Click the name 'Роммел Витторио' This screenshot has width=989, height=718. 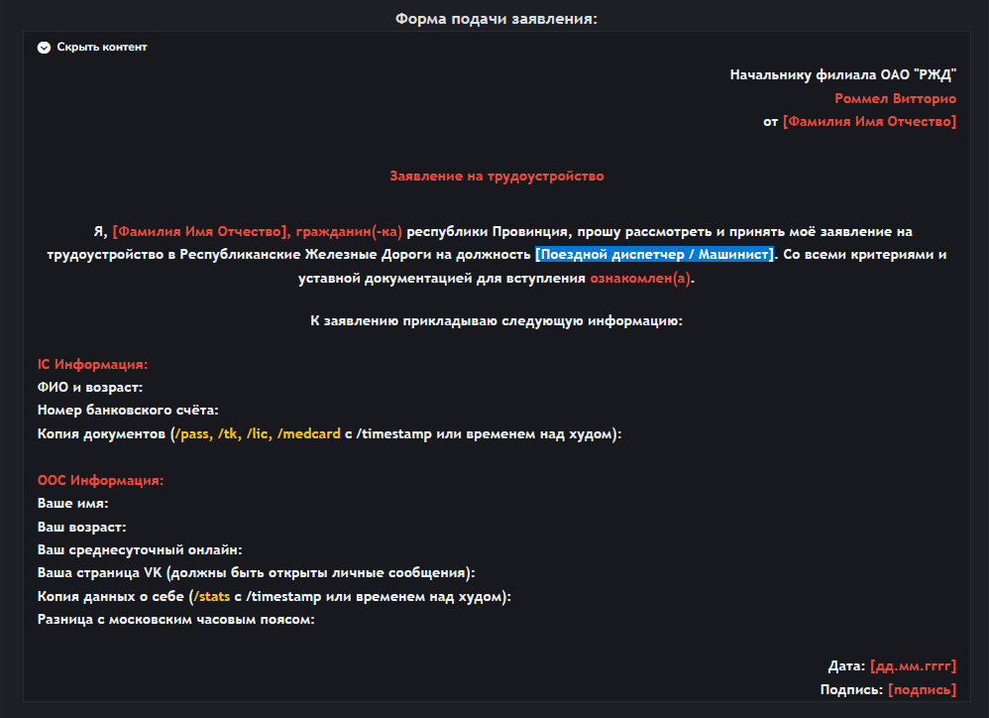point(895,98)
